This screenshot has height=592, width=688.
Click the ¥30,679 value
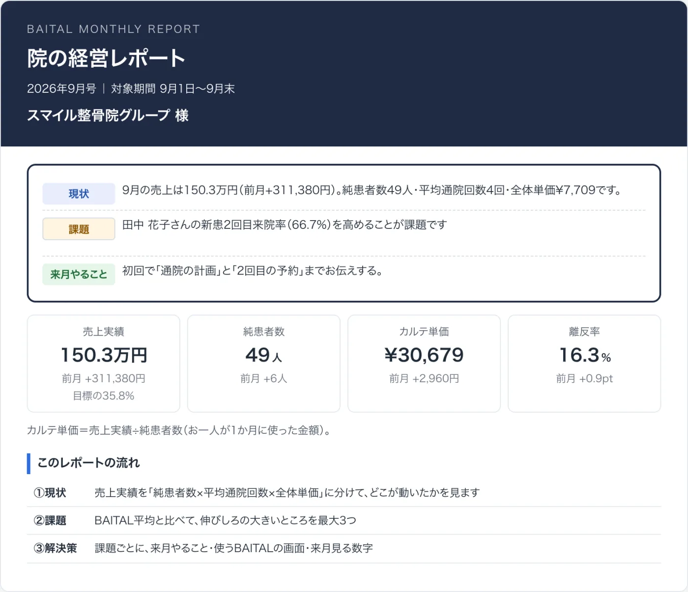pos(424,355)
